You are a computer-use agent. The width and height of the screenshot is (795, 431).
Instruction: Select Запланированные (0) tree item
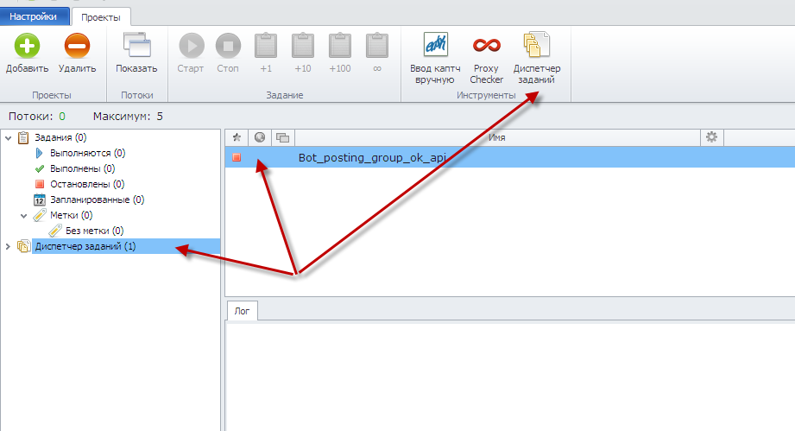pyautogui.click(x=97, y=200)
